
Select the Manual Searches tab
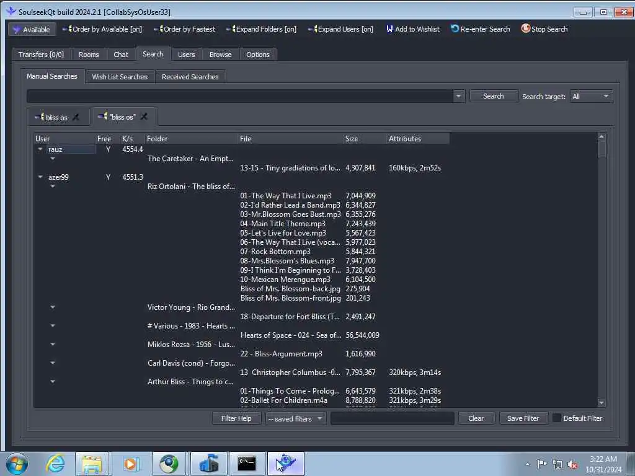[52, 76]
